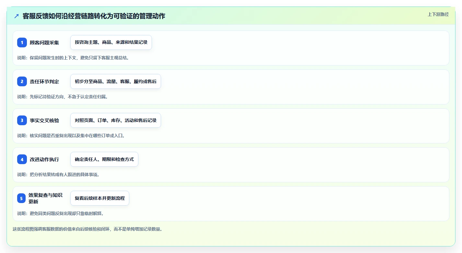Image resolution: width=462 pixels, height=253 pixels.
Task: Click the 确定责任人、期限和检查方式 chip
Action: pos(104,159)
